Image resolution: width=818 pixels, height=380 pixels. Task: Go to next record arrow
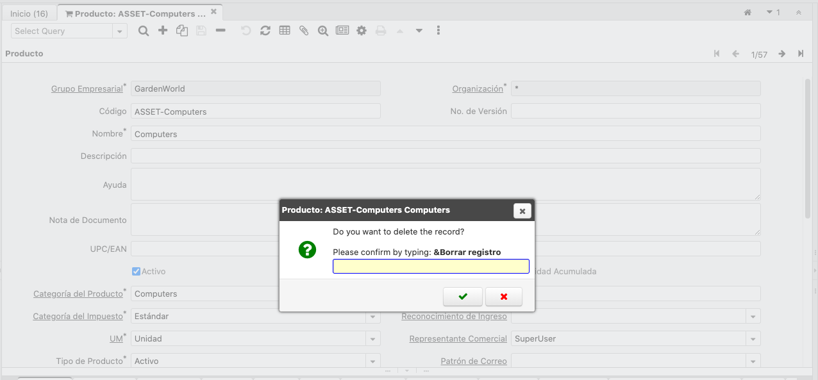pyautogui.click(x=781, y=54)
